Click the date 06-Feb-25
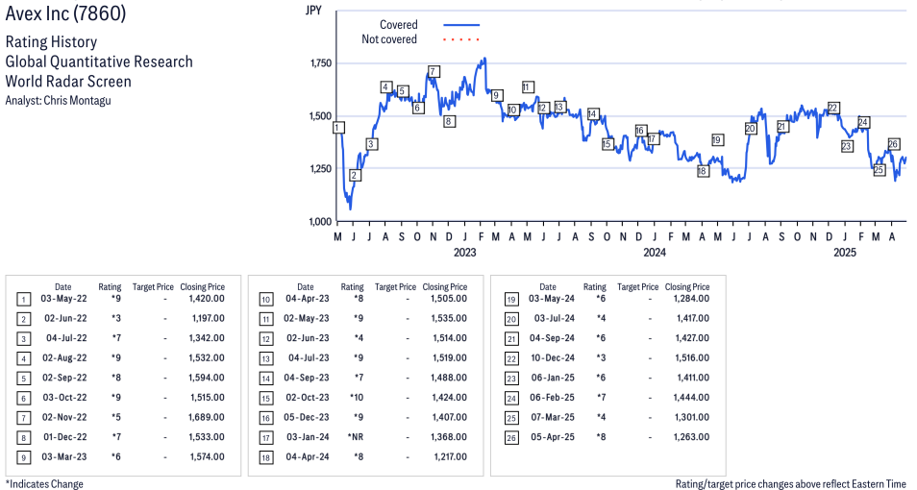Image resolution: width=917 pixels, height=490 pixels. click(x=552, y=398)
